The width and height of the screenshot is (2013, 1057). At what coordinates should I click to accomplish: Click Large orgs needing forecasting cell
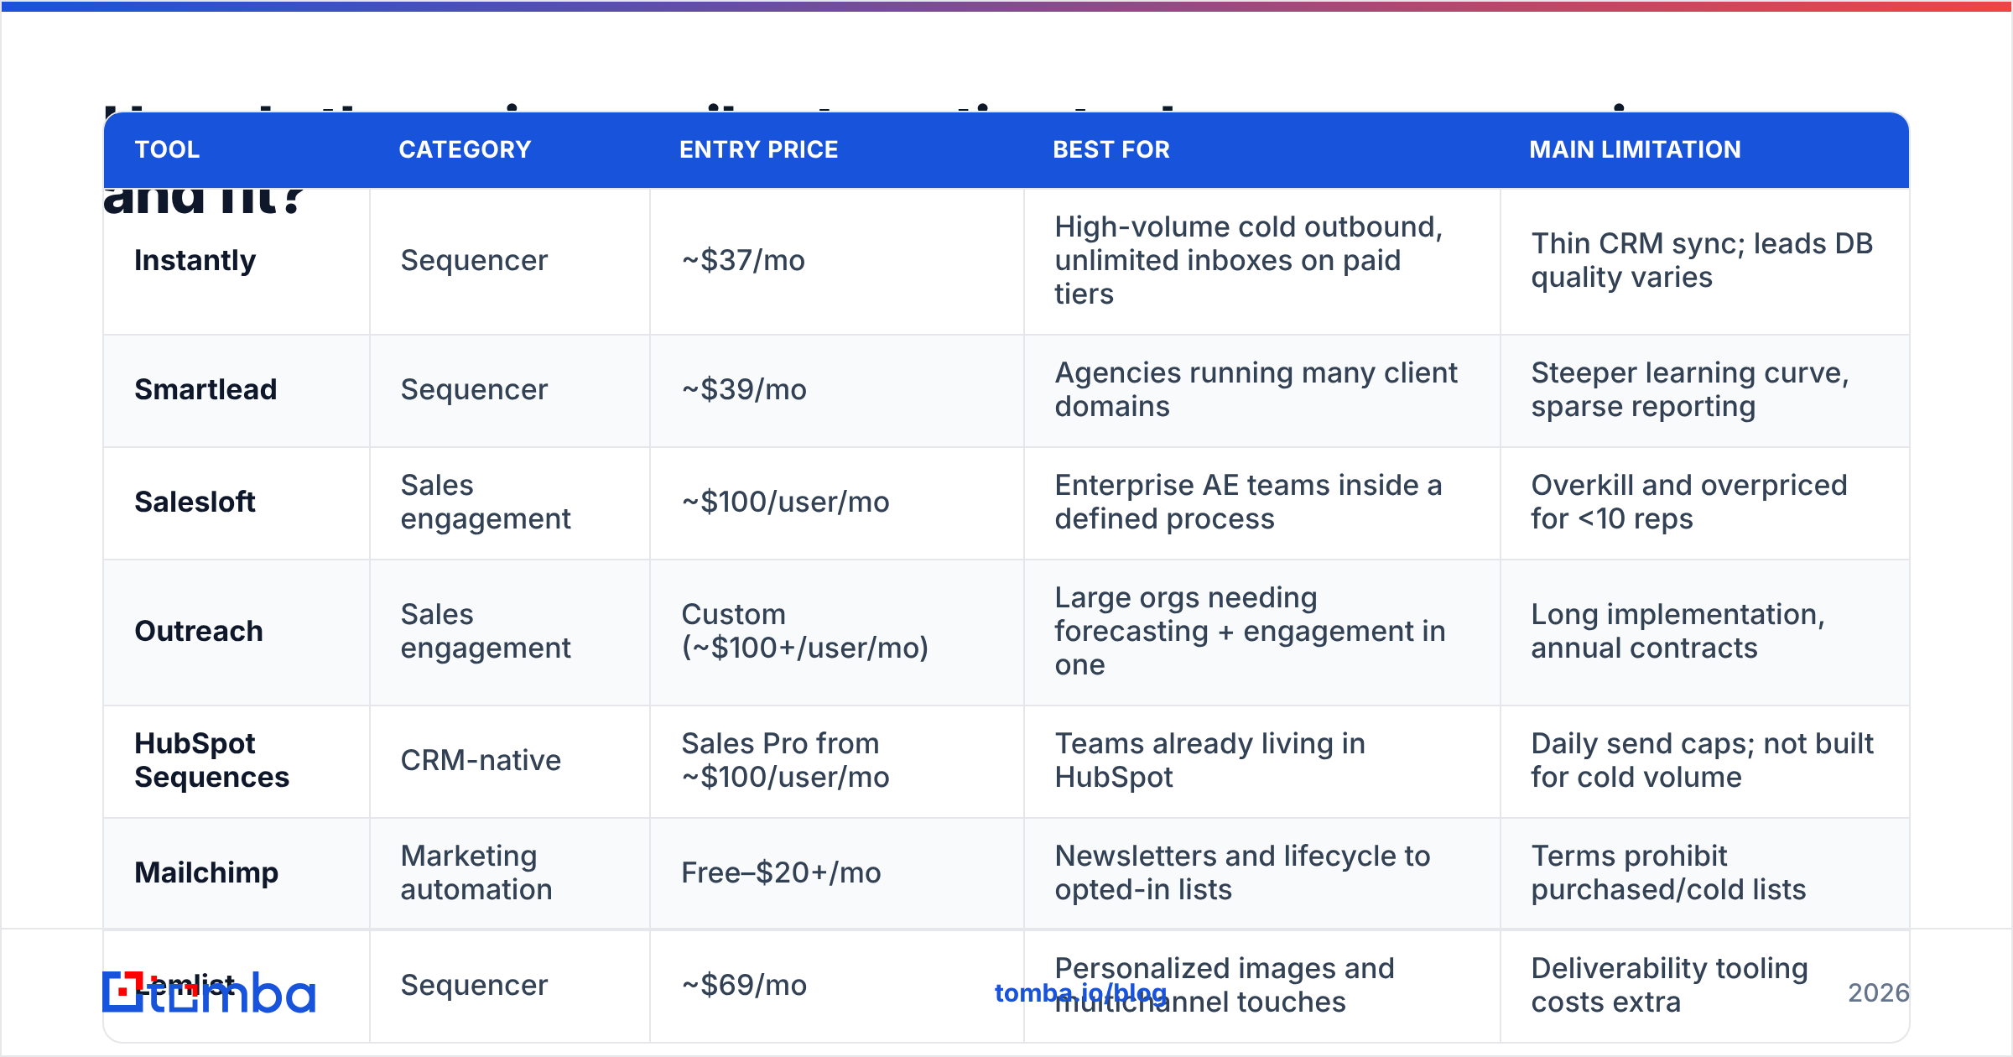1262,632
